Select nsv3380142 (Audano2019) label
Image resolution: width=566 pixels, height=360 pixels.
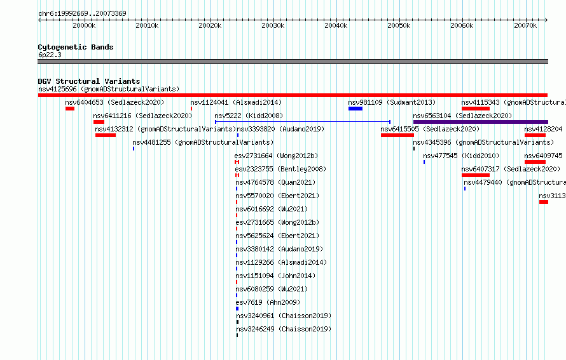pos(279,249)
